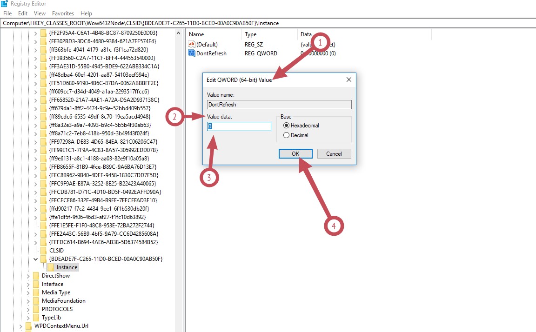The width and height of the screenshot is (536, 332).
Task: Open the Edit menu
Action: [x=22, y=13]
